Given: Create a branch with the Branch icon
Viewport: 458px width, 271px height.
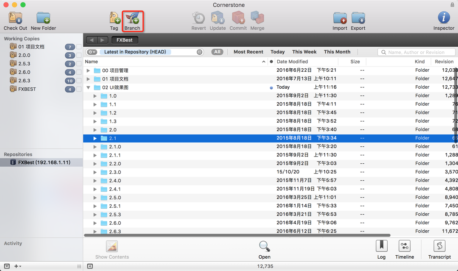Looking at the screenshot, I should click(133, 18).
